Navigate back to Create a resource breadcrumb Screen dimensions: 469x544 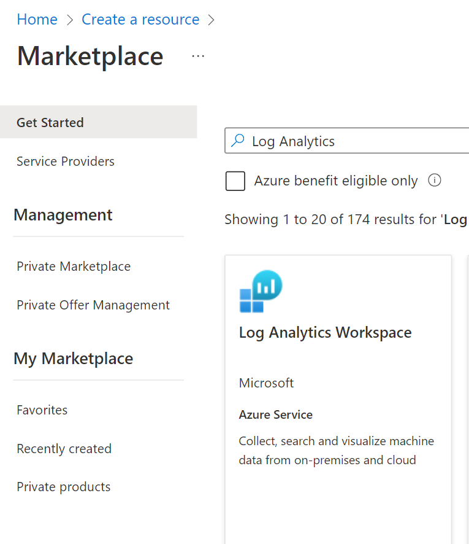click(x=140, y=20)
